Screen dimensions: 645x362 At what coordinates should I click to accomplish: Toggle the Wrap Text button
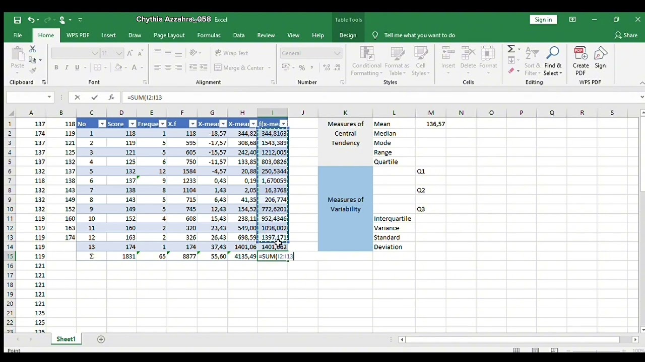[x=231, y=53]
